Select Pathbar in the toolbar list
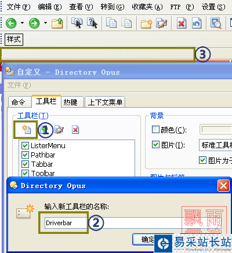 pyautogui.click(x=43, y=155)
